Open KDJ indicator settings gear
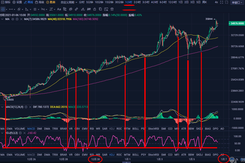Screen dimensions: 245x163 [x=20, y=133]
